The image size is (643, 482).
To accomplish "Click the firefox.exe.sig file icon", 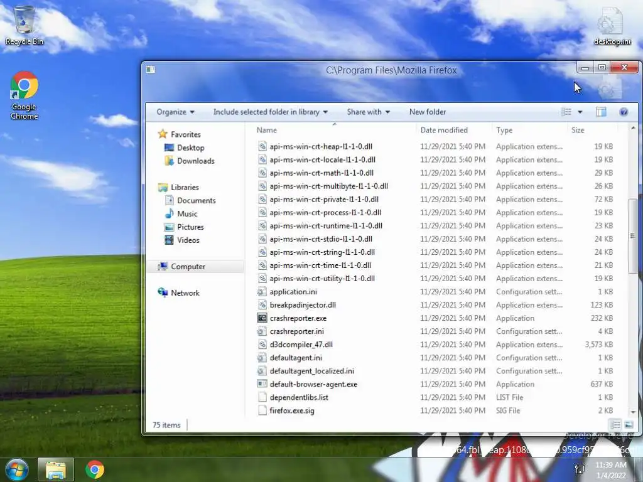I will click(x=262, y=410).
